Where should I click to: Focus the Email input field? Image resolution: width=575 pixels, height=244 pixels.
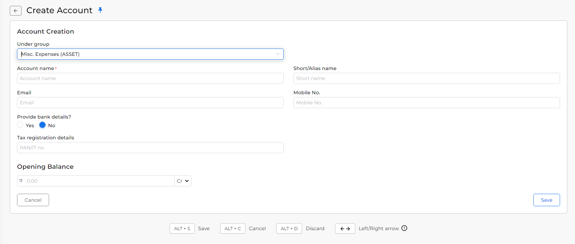pyautogui.click(x=150, y=103)
